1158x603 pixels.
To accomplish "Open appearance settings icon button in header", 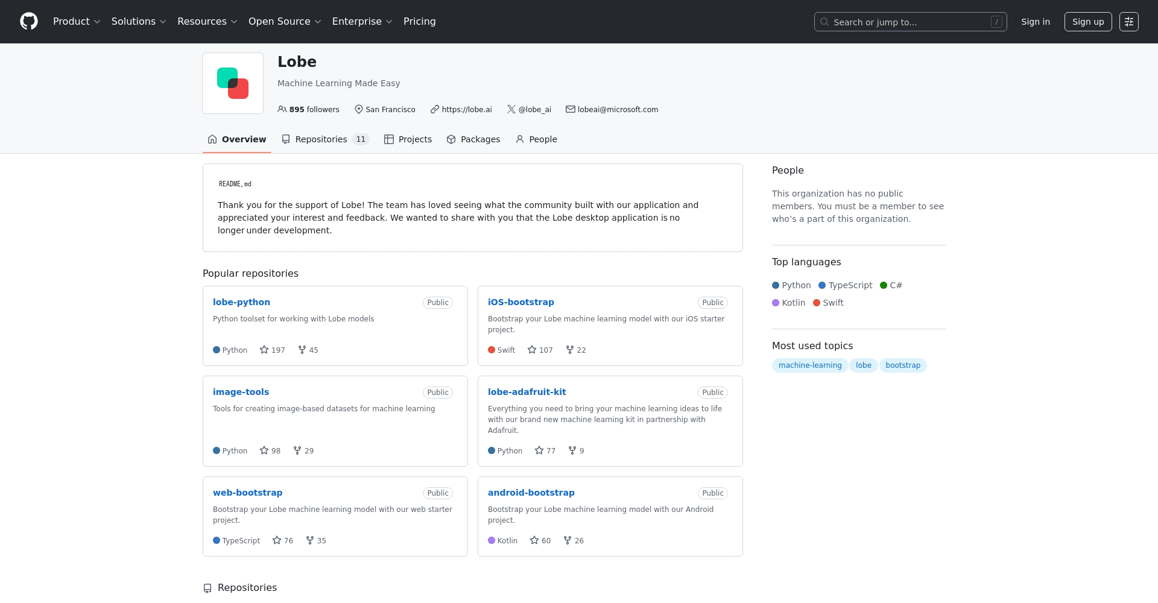I will (1129, 22).
